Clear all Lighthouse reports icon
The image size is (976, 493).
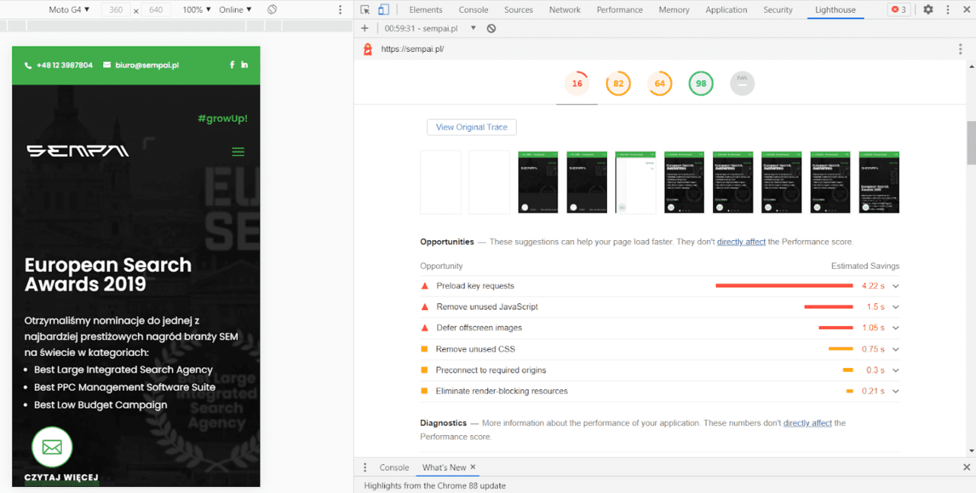(491, 28)
